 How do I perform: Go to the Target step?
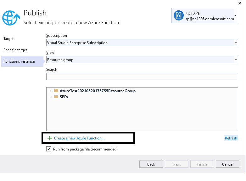pos(8,39)
